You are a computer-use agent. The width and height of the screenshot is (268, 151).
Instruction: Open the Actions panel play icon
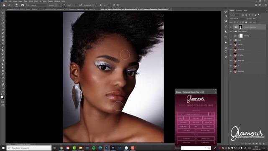point(226,42)
